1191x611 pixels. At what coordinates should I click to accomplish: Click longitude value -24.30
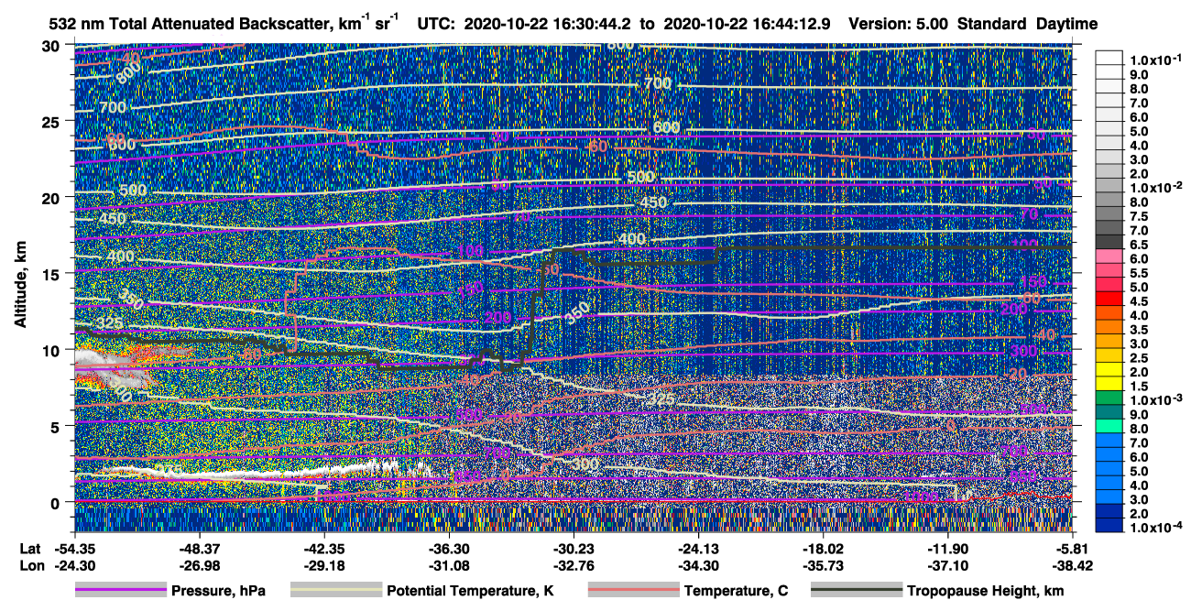point(73,566)
